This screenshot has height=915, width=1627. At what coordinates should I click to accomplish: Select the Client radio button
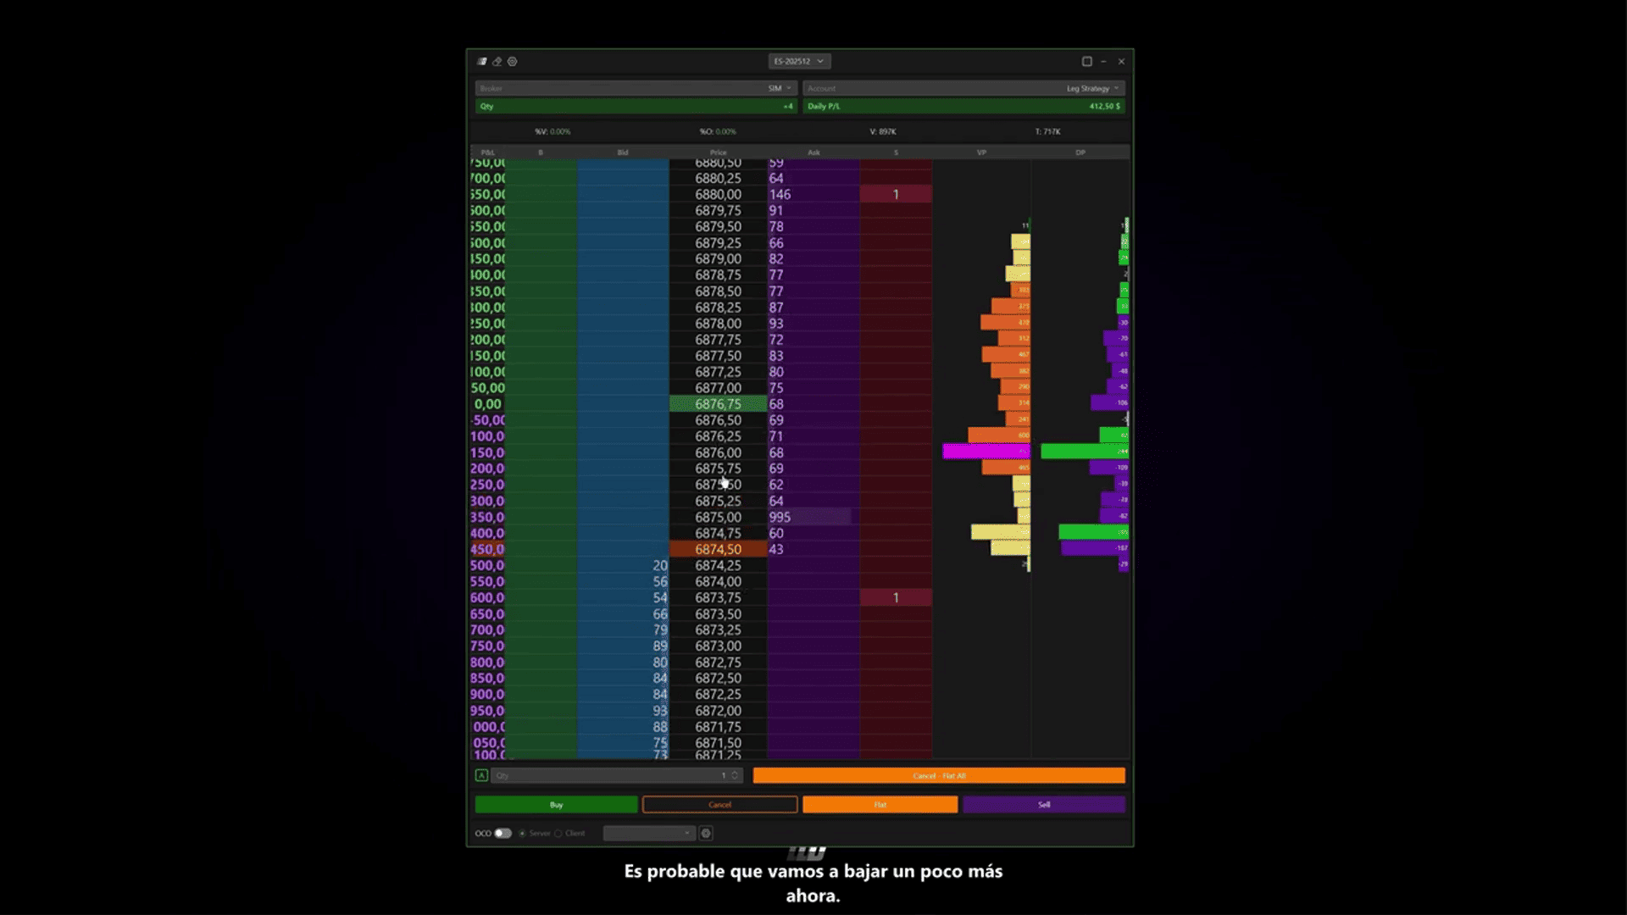coord(558,834)
